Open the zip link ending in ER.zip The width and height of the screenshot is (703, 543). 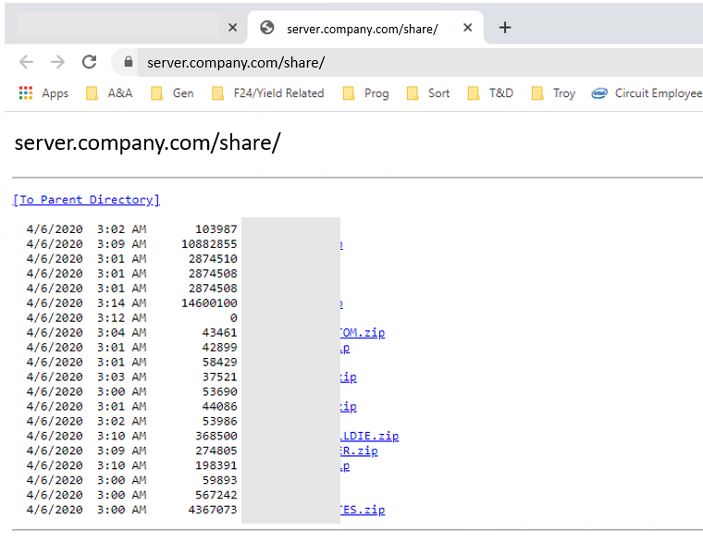pyautogui.click(x=359, y=450)
